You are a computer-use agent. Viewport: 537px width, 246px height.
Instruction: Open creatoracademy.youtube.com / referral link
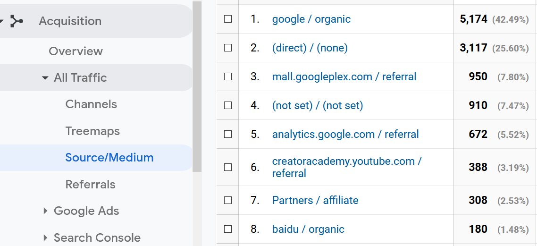click(x=346, y=167)
